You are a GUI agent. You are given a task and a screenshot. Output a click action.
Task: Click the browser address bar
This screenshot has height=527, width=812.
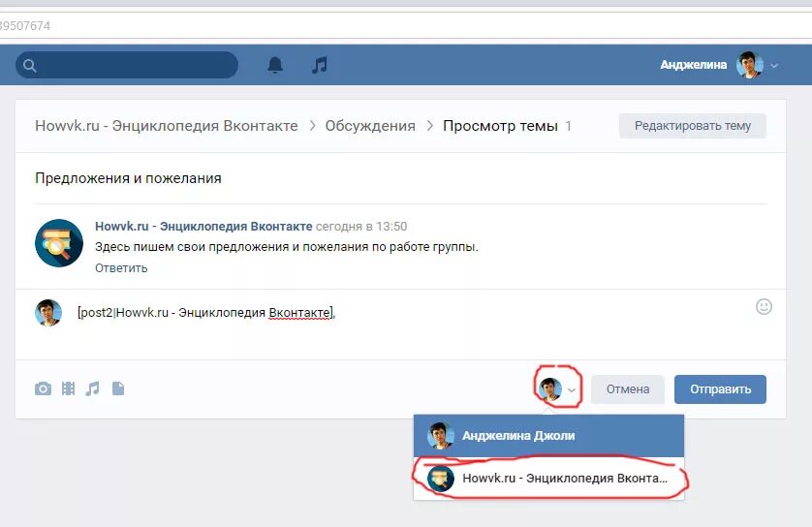coord(406,25)
